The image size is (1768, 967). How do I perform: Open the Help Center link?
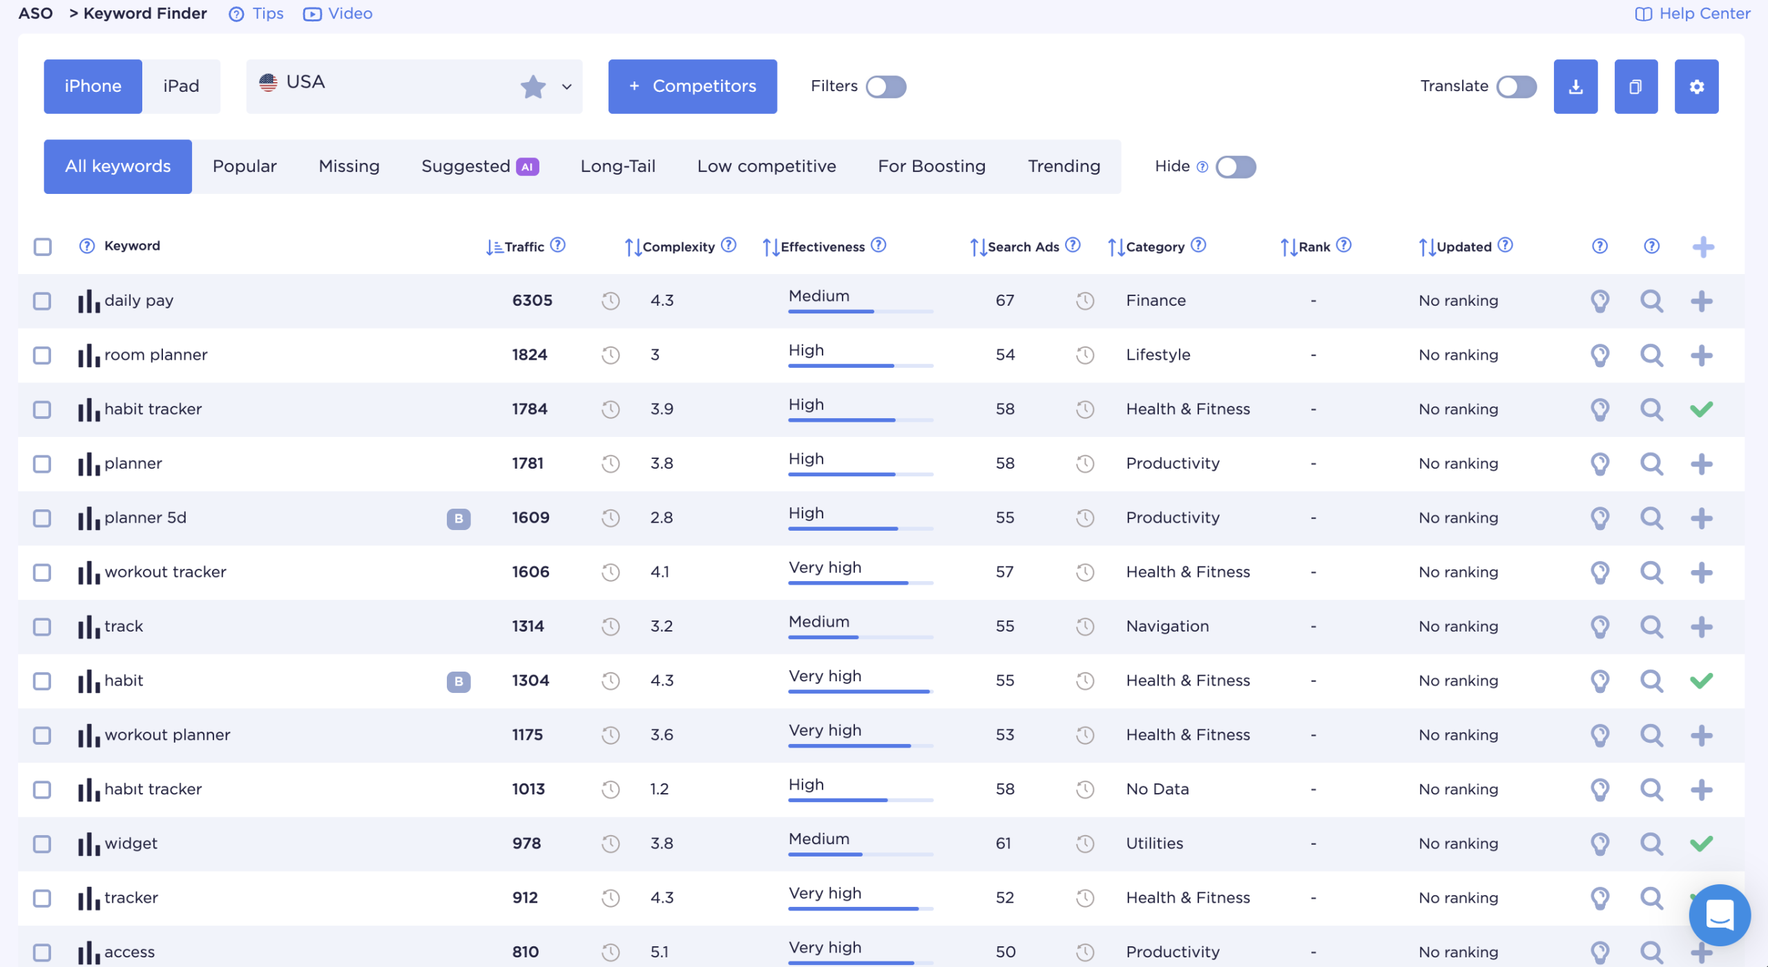(x=1693, y=14)
